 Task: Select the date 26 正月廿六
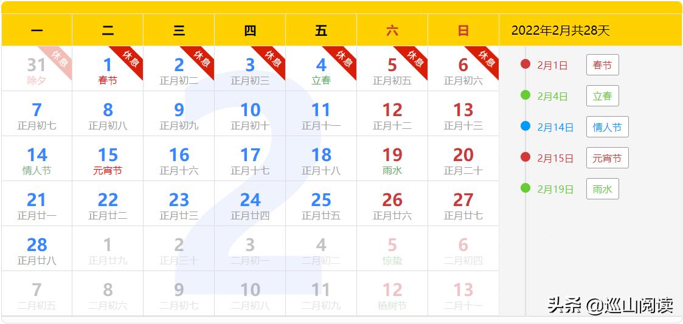click(392, 204)
